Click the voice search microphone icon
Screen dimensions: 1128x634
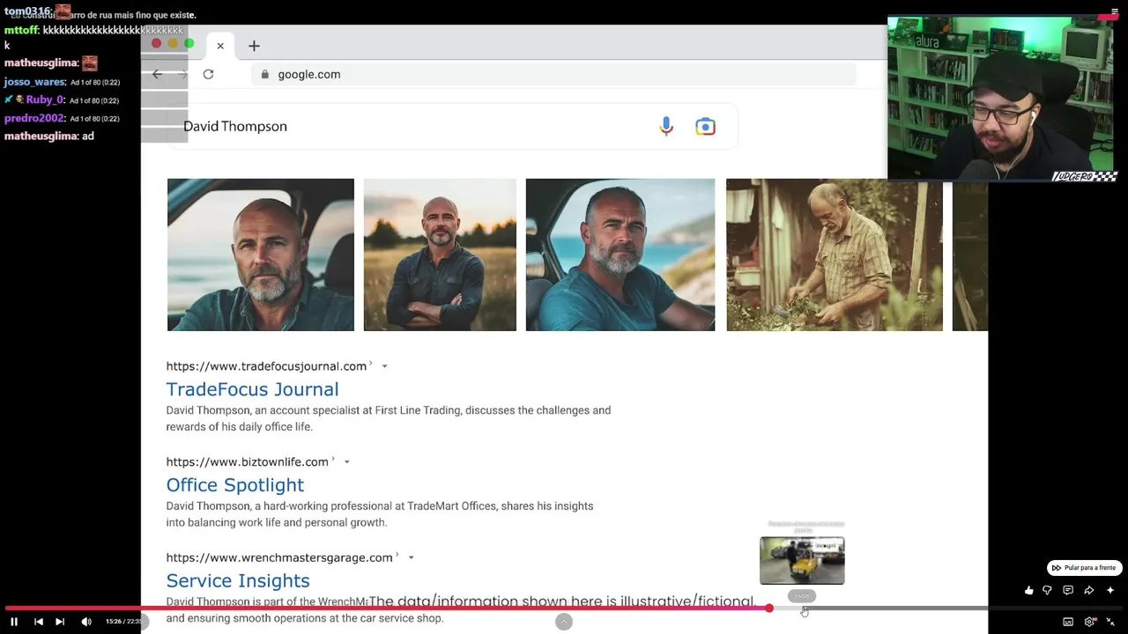click(666, 127)
